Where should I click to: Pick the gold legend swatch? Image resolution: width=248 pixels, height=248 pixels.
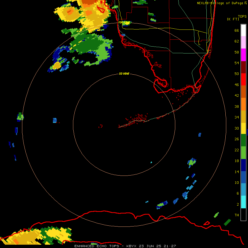point(243,117)
